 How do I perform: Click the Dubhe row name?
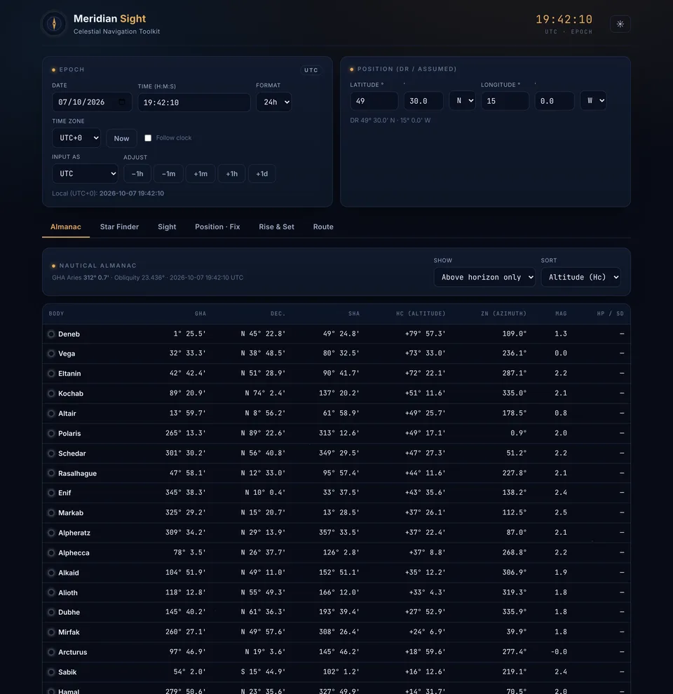tap(69, 612)
